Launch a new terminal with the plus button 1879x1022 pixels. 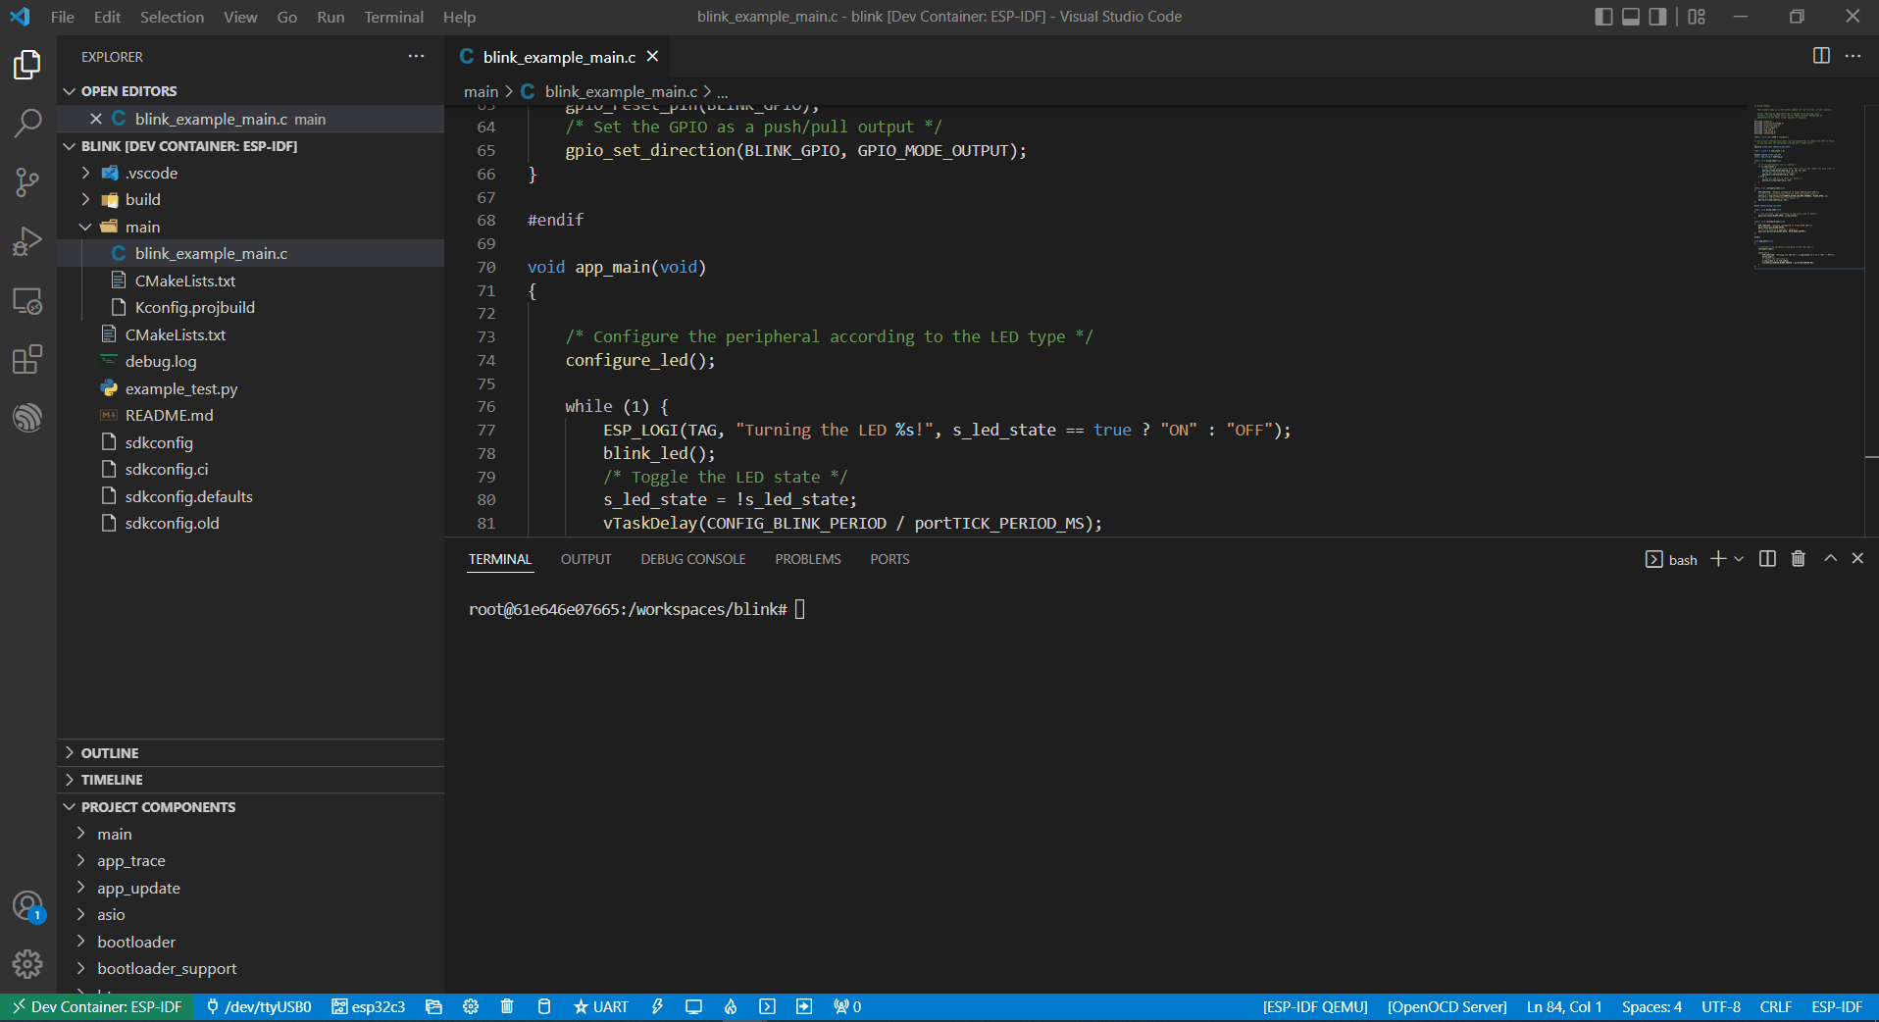pyautogui.click(x=1716, y=559)
